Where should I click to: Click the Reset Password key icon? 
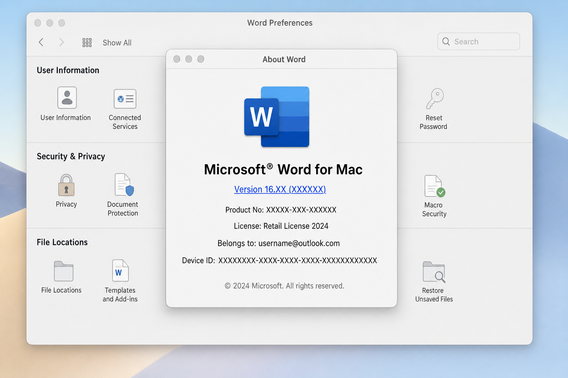435,99
